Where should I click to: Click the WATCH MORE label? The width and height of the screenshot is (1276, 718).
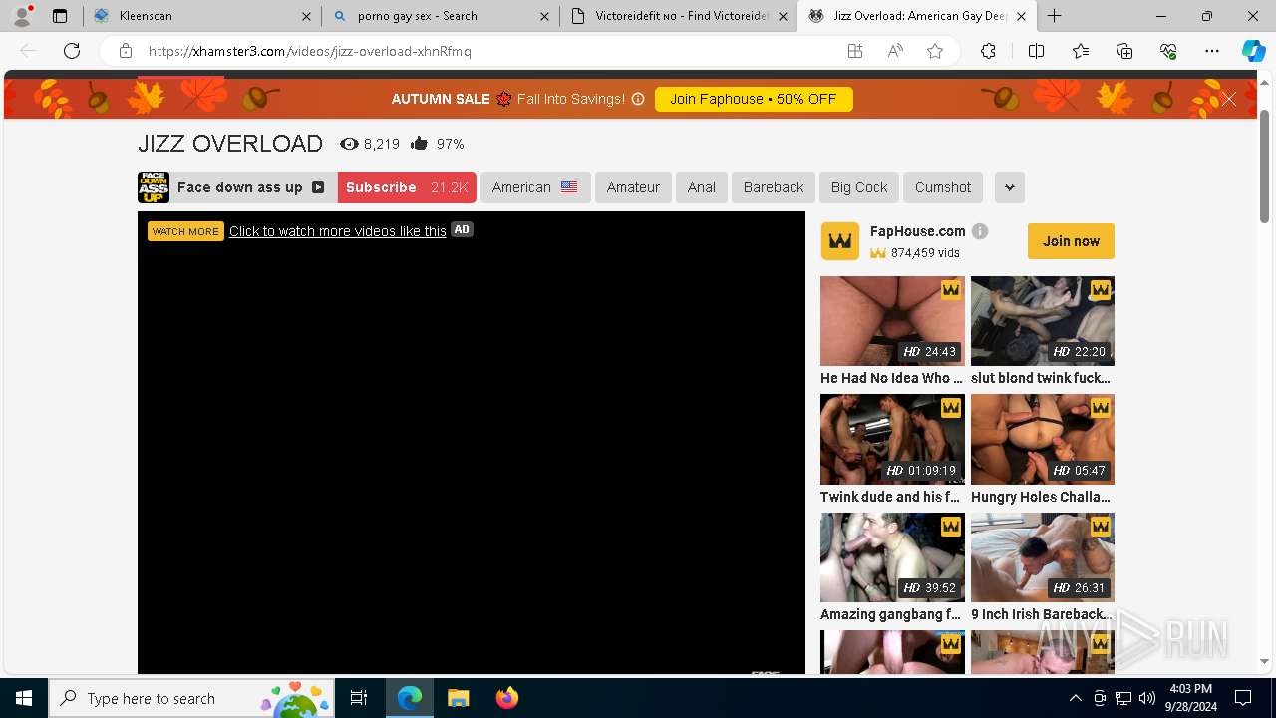tap(185, 231)
